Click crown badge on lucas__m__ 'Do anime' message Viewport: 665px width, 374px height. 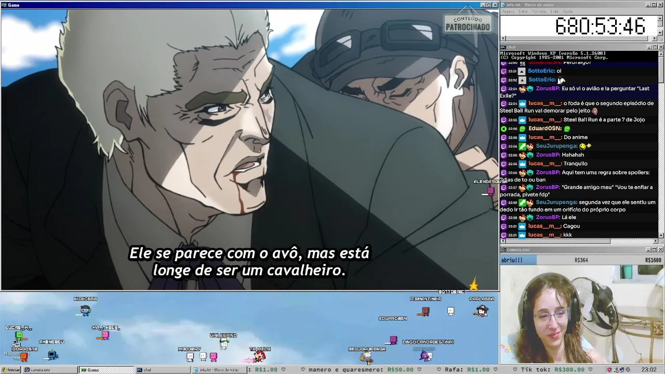click(522, 137)
